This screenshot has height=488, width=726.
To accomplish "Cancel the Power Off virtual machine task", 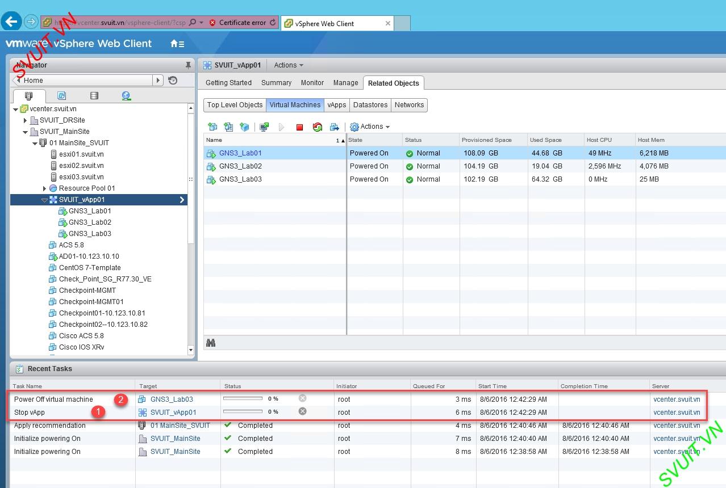I will [303, 398].
